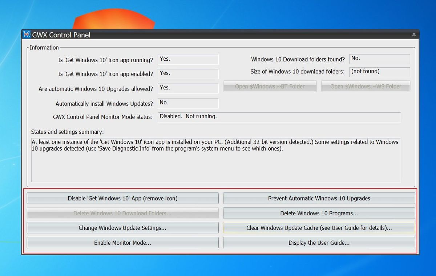Disable the 'Get Windows 10' App to remove icon

[x=122, y=198]
